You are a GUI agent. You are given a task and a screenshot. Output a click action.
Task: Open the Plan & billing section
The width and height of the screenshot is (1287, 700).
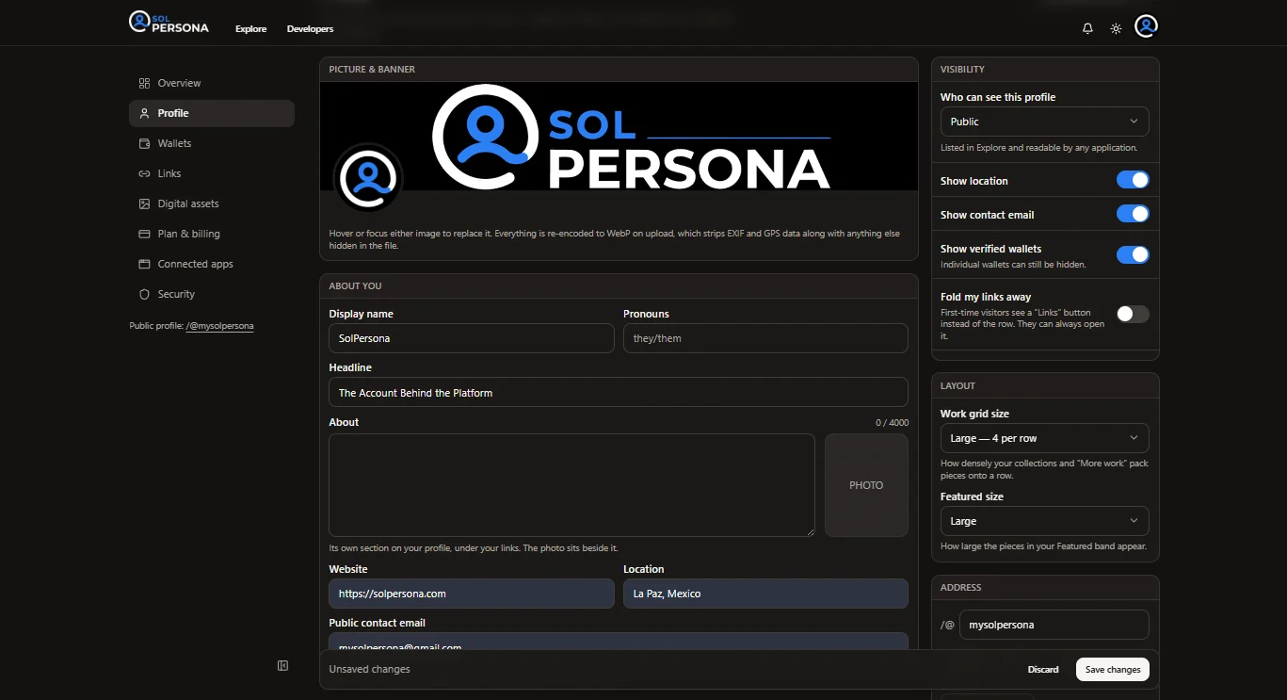(x=212, y=234)
